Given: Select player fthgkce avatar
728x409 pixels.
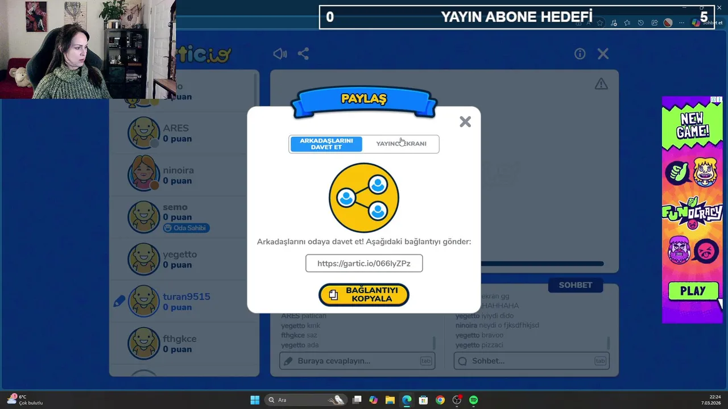Looking at the screenshot, I should (143, 343).
